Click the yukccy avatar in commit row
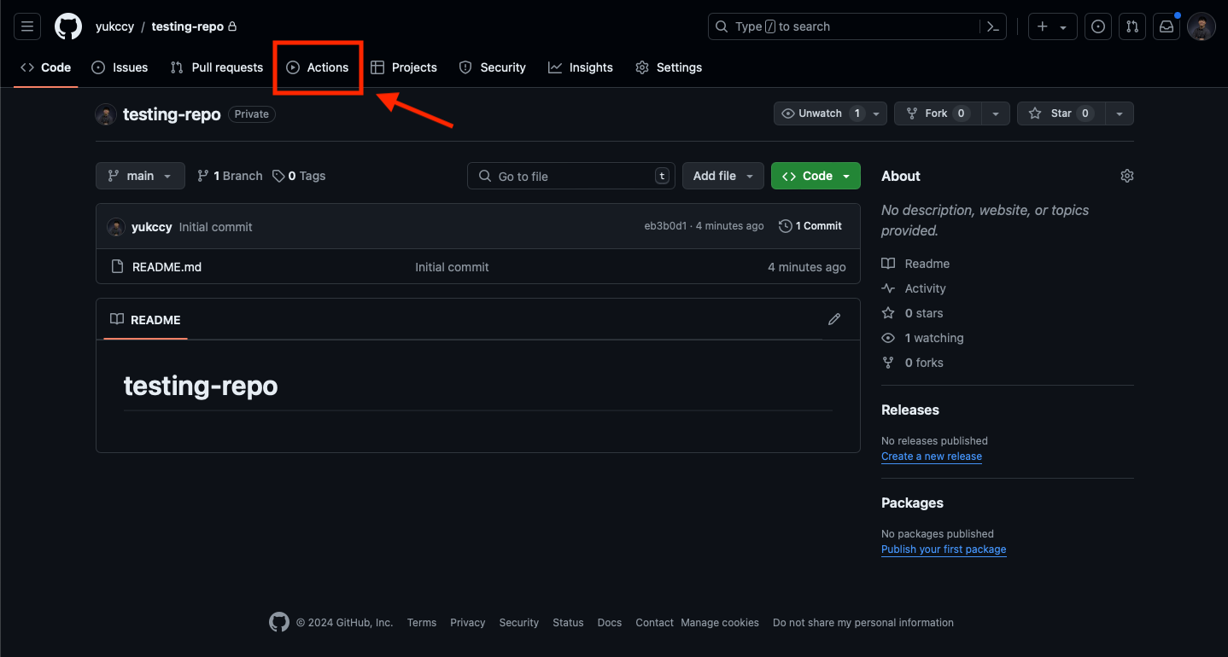1228x657 pixels. [x=116, y=227]
